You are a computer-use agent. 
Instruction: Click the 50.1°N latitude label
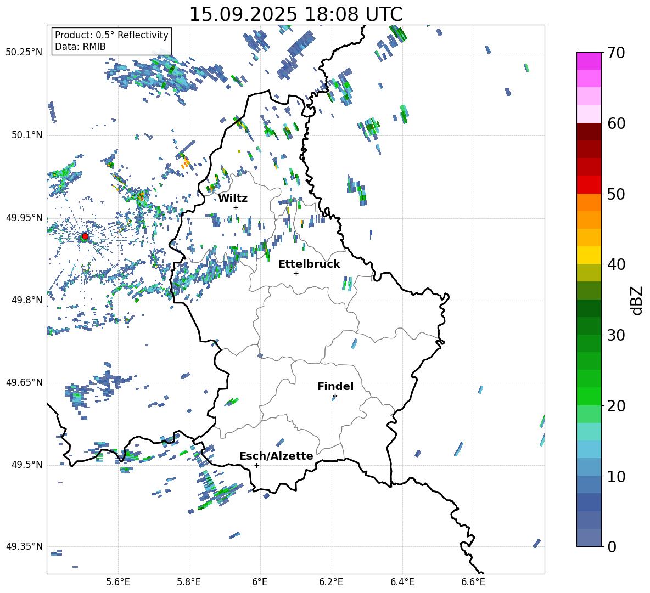tap(27, 135)
